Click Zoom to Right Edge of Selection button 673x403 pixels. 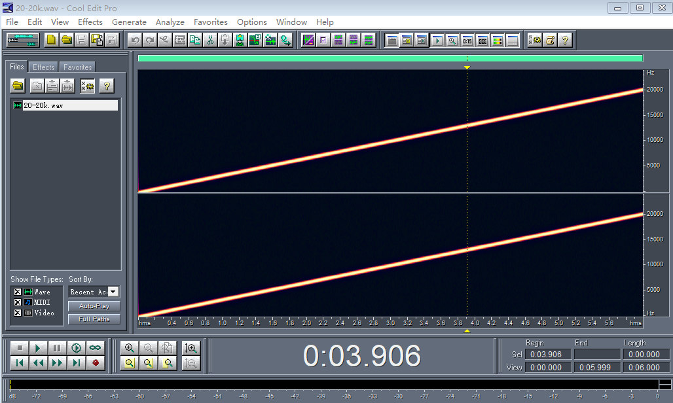pos(167,363)
